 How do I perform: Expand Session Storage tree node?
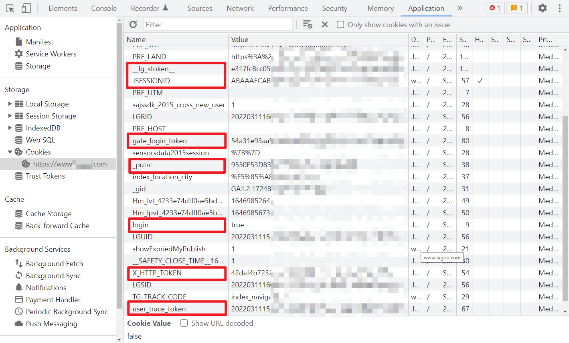pyautogui.click(x=10, y=116)
